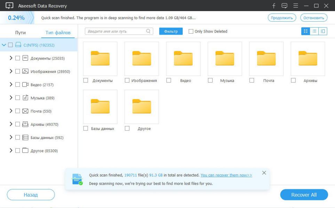This screenshot has width=335, height=208.
Task: Tick checkbox under Документы folder thumbnail
Action: (x=86, y=80)
